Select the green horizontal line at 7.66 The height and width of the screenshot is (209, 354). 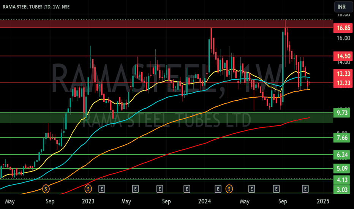(x=166, y=138)
